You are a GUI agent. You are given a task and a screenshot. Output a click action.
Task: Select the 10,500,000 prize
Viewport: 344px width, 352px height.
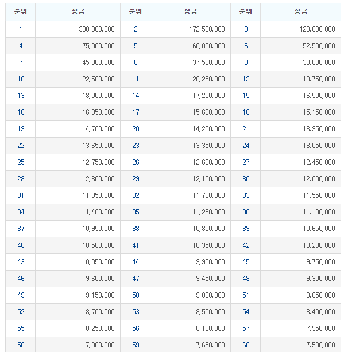coord(98,245)
